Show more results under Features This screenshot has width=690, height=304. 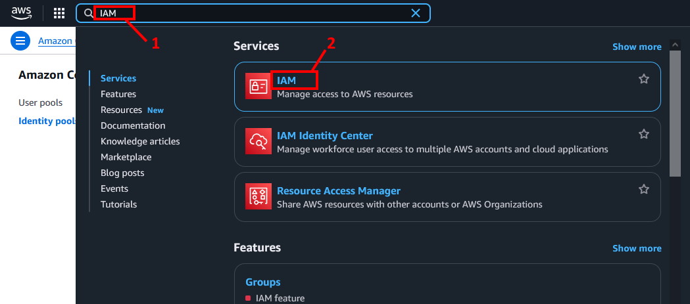(636, 248)
